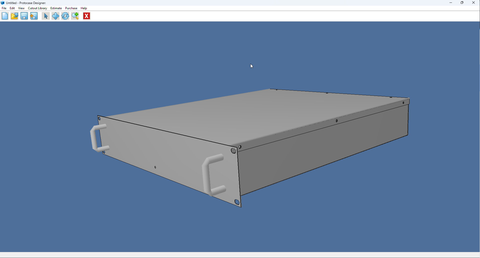This screenshot has height=258, width=480.
Task: Open the Edit menu
Action: pos(12,8)
